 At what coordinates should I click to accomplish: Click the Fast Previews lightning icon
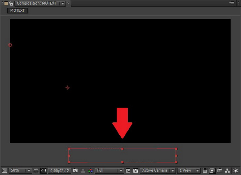(212, 171)
